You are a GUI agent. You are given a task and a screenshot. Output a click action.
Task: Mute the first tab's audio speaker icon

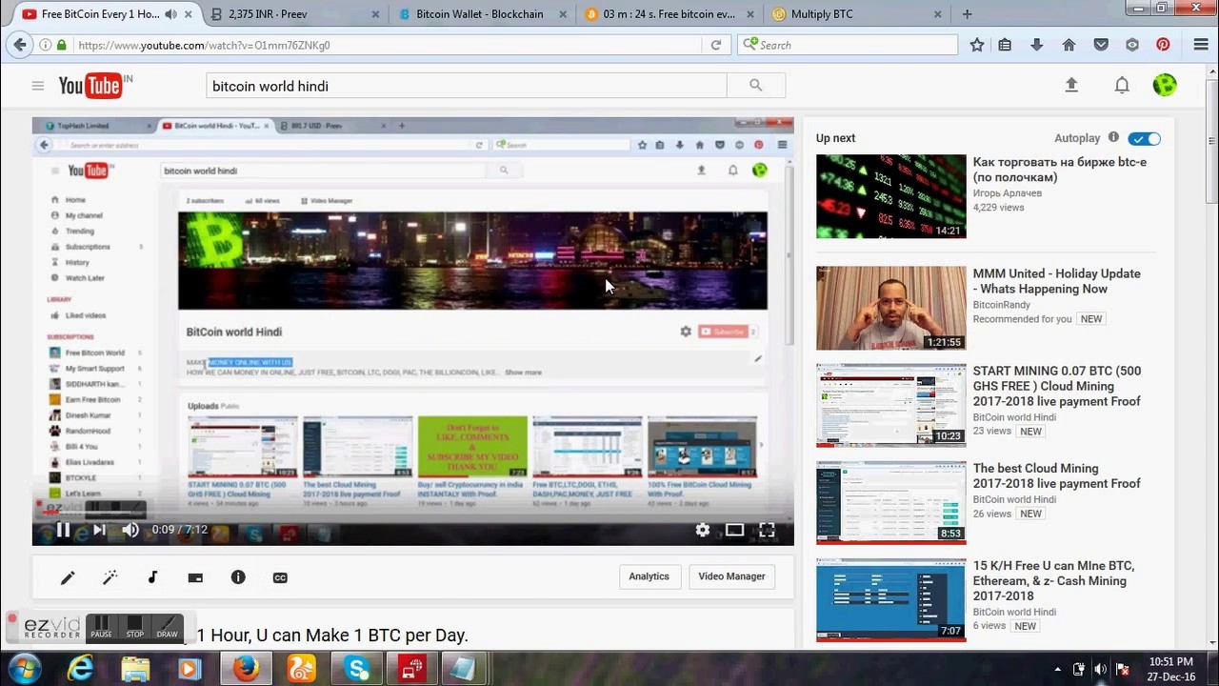click(170, 14)
